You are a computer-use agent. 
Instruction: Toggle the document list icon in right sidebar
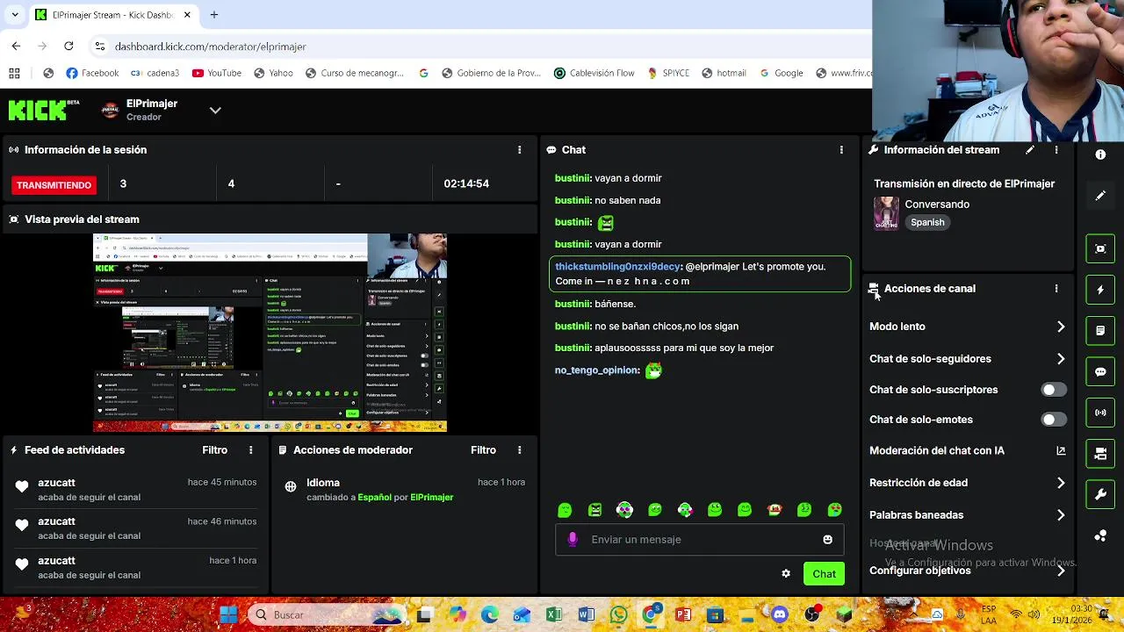coord(1100,331)
